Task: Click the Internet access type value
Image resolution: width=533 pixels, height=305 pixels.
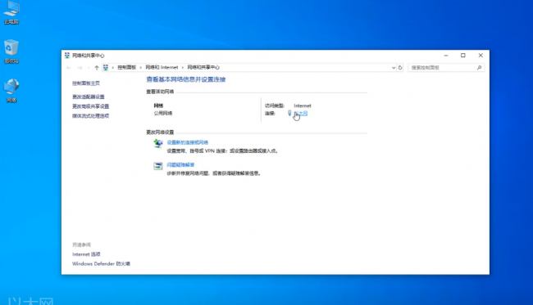Action: tap(303, 105)
